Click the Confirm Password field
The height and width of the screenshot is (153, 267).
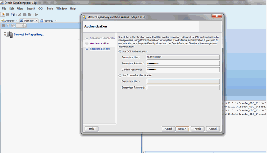(183, 70)
